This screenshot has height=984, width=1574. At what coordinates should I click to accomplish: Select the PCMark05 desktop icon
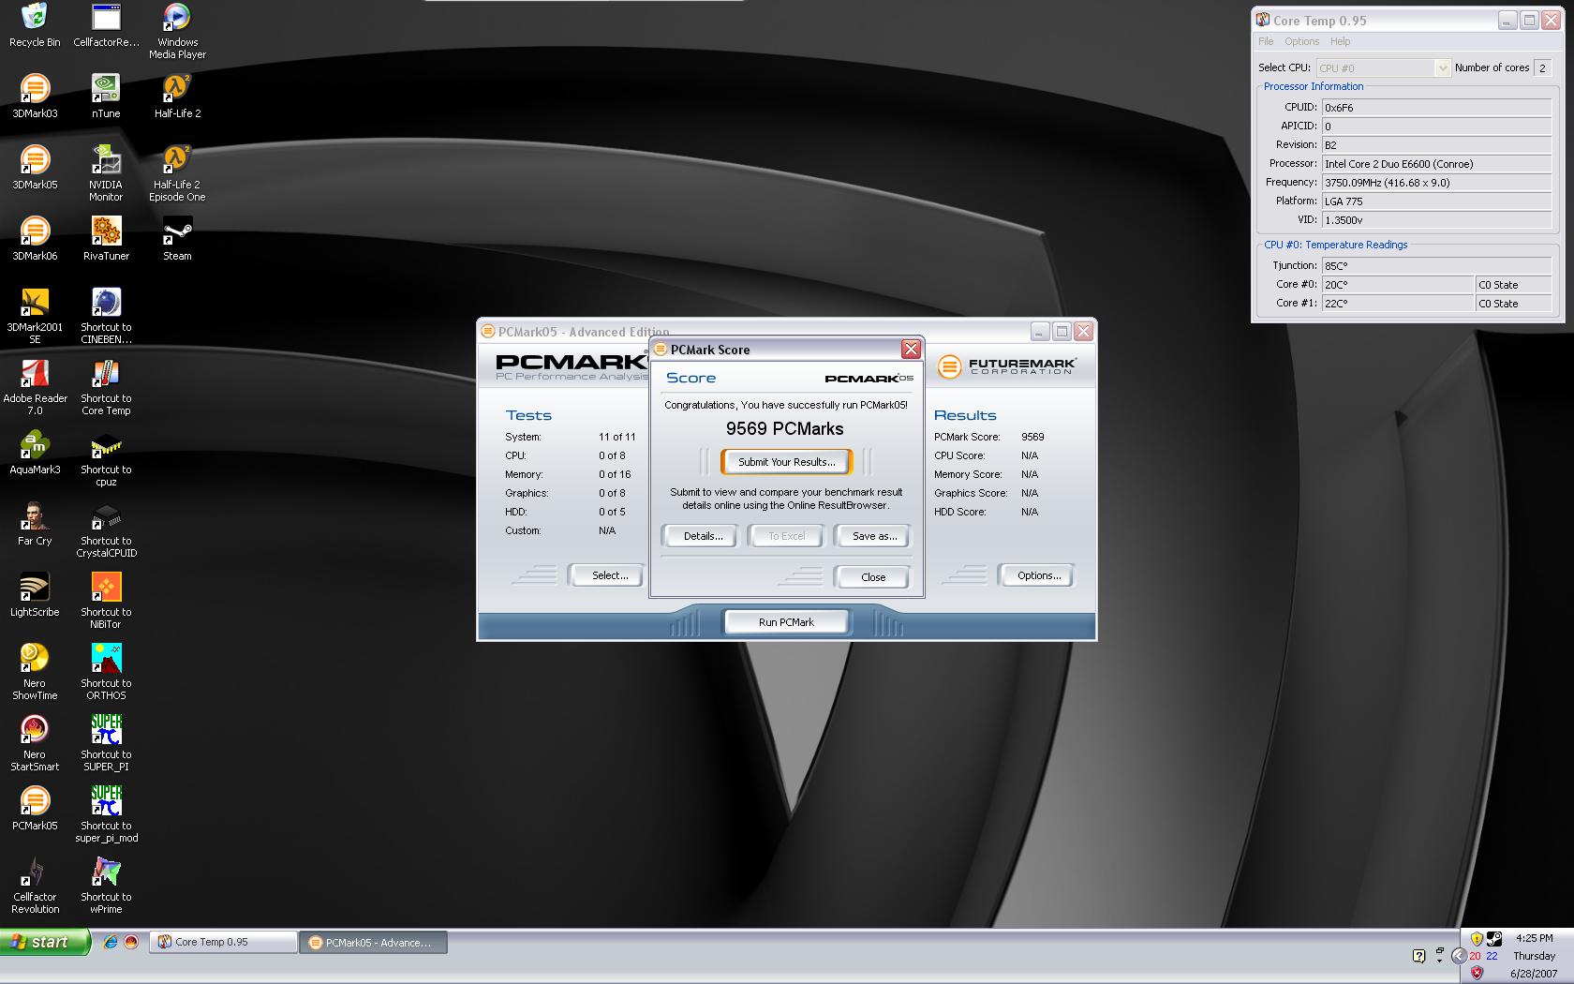tap(35, 808)
